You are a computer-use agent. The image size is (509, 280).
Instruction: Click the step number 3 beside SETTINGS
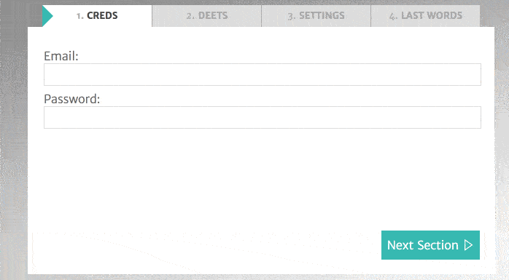(x=292, y=16)
